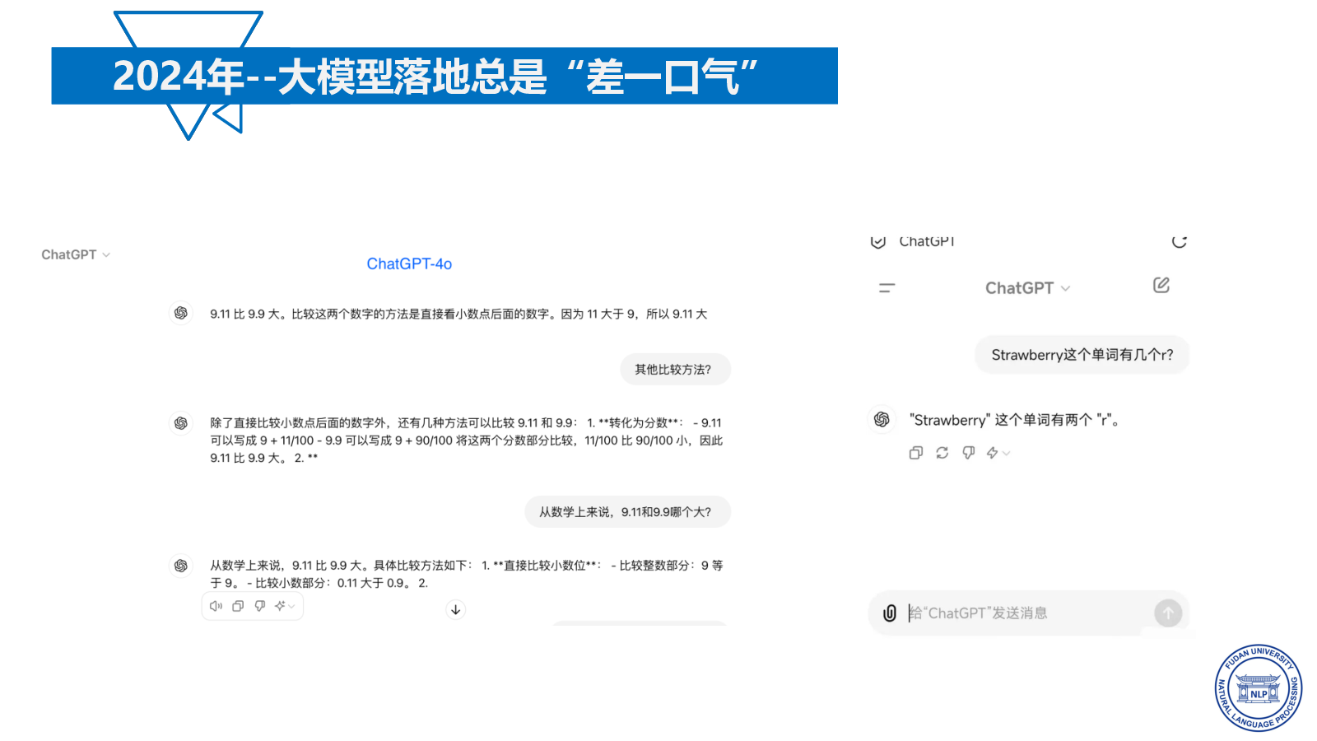Copy the Strawberry response
The height and width of the screenshot is (741, 1317).
(915, 453)
